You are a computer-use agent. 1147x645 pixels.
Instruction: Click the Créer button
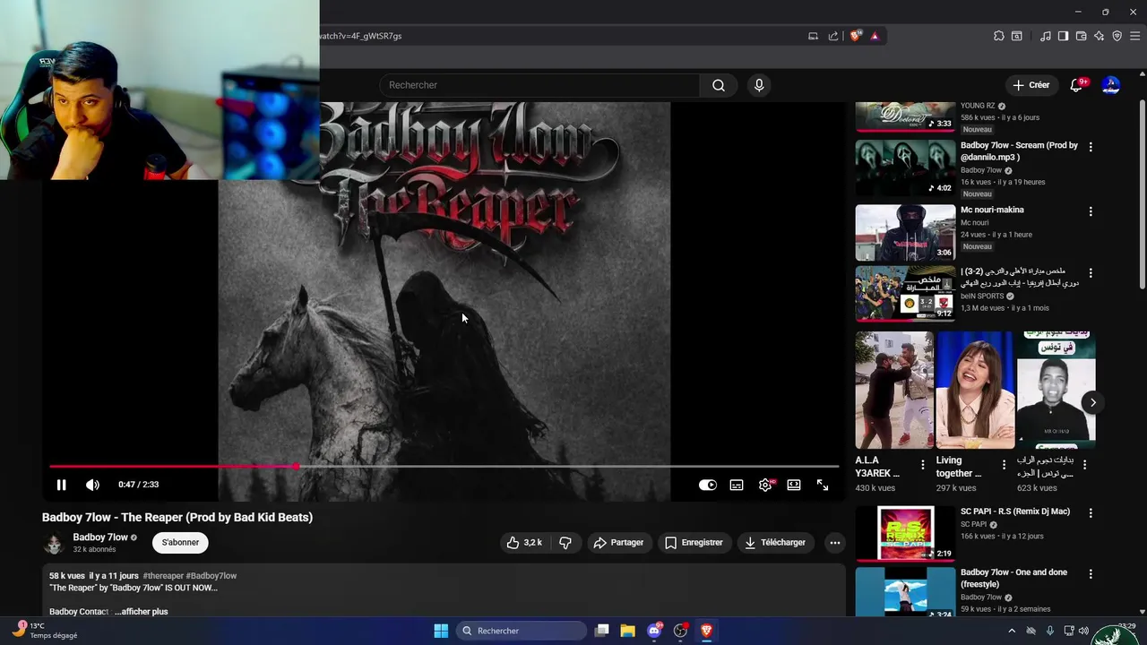pos(1031,85)
